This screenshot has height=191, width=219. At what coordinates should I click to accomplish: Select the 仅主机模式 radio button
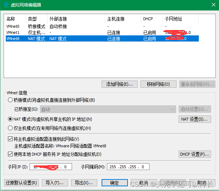click(x=10, y=128)
